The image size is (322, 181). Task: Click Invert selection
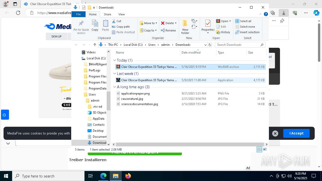click(247, 32)
